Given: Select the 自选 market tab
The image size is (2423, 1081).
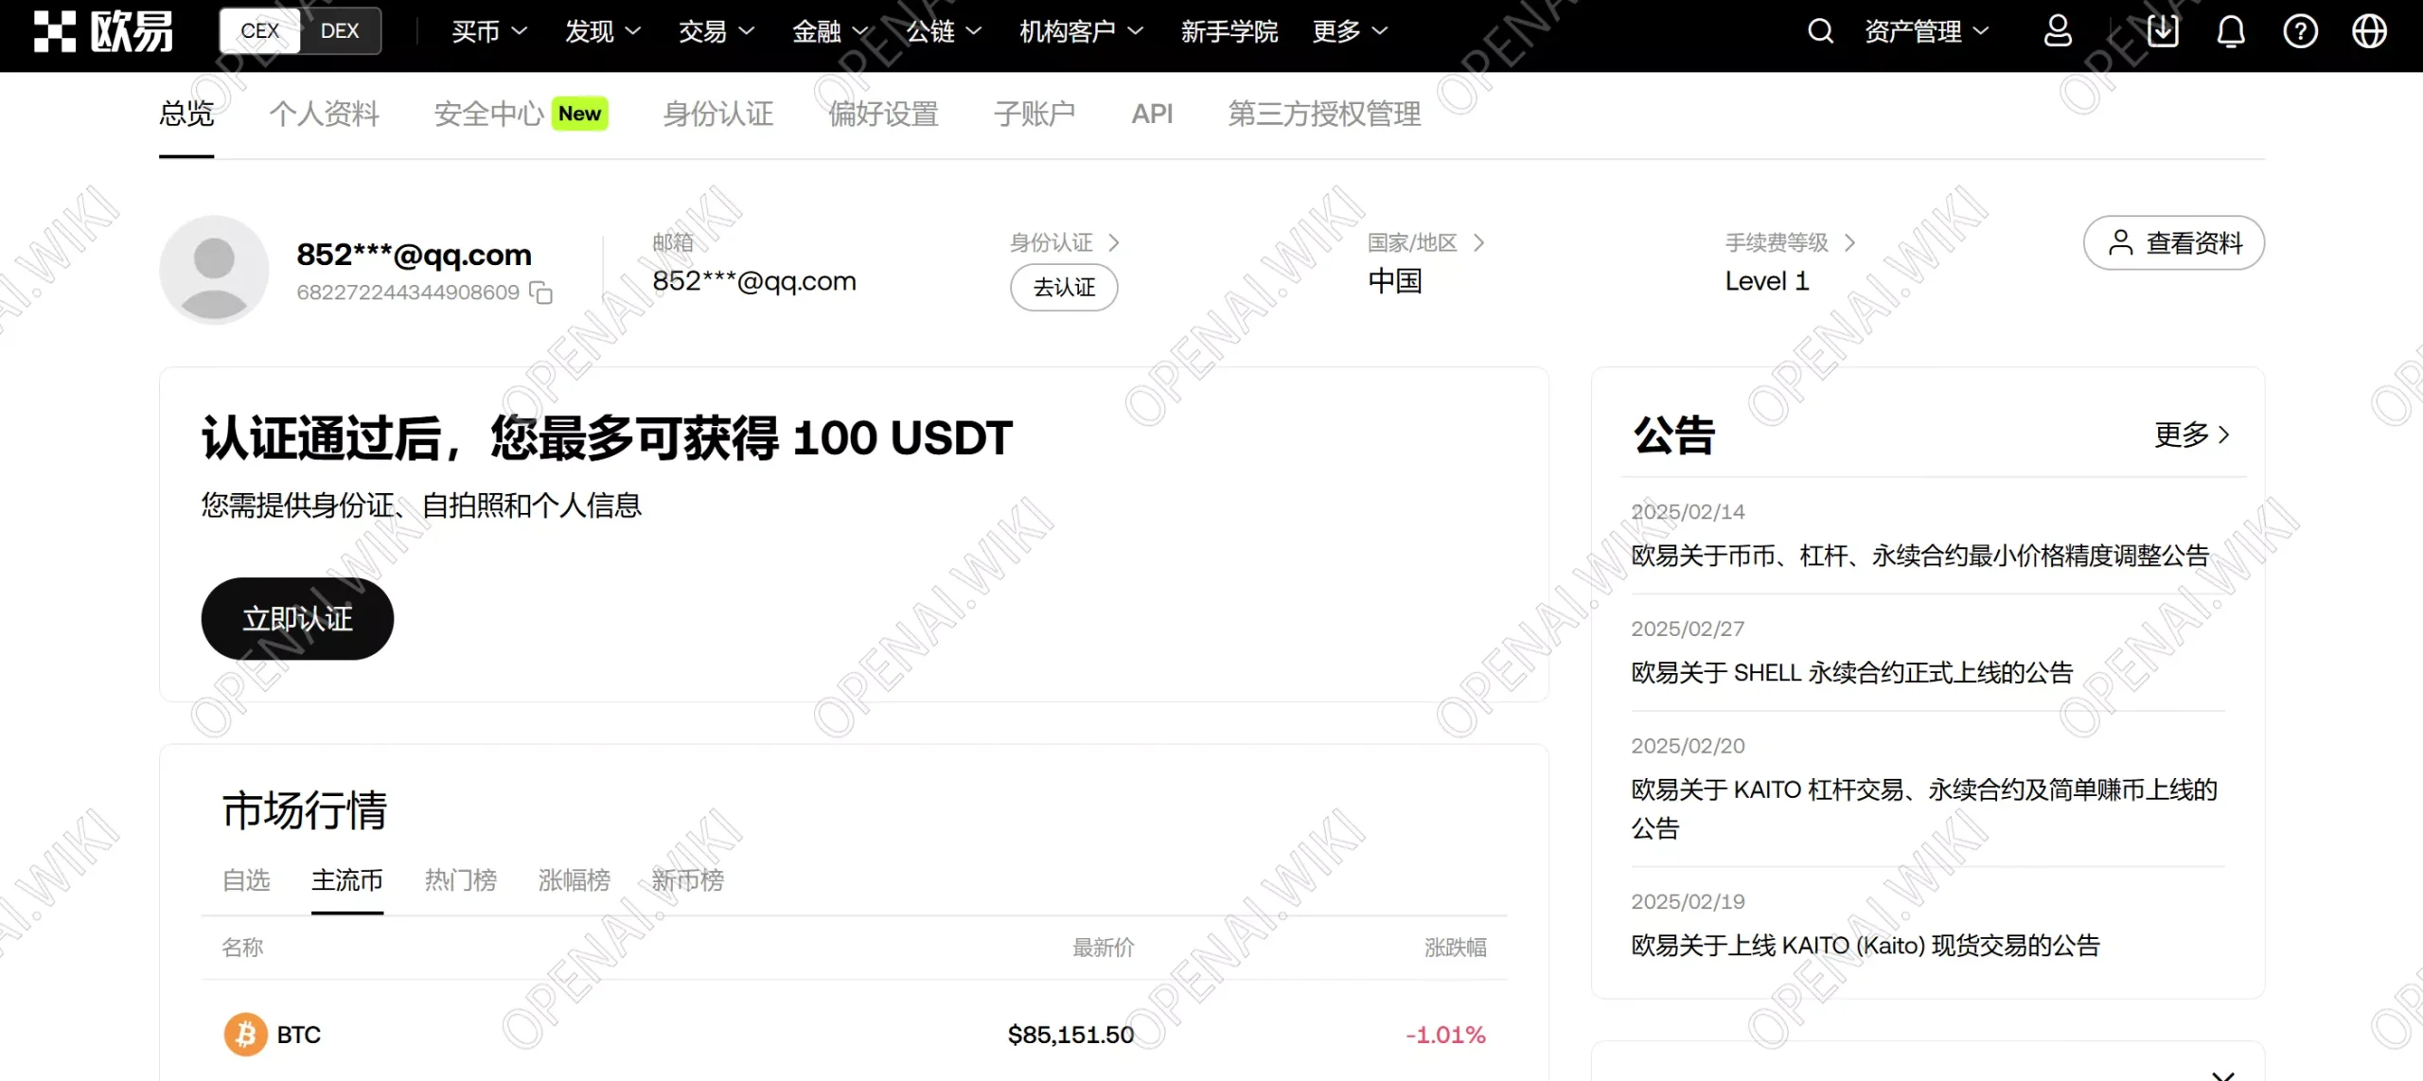Looking at the screenshot, I should coord(246,880).
